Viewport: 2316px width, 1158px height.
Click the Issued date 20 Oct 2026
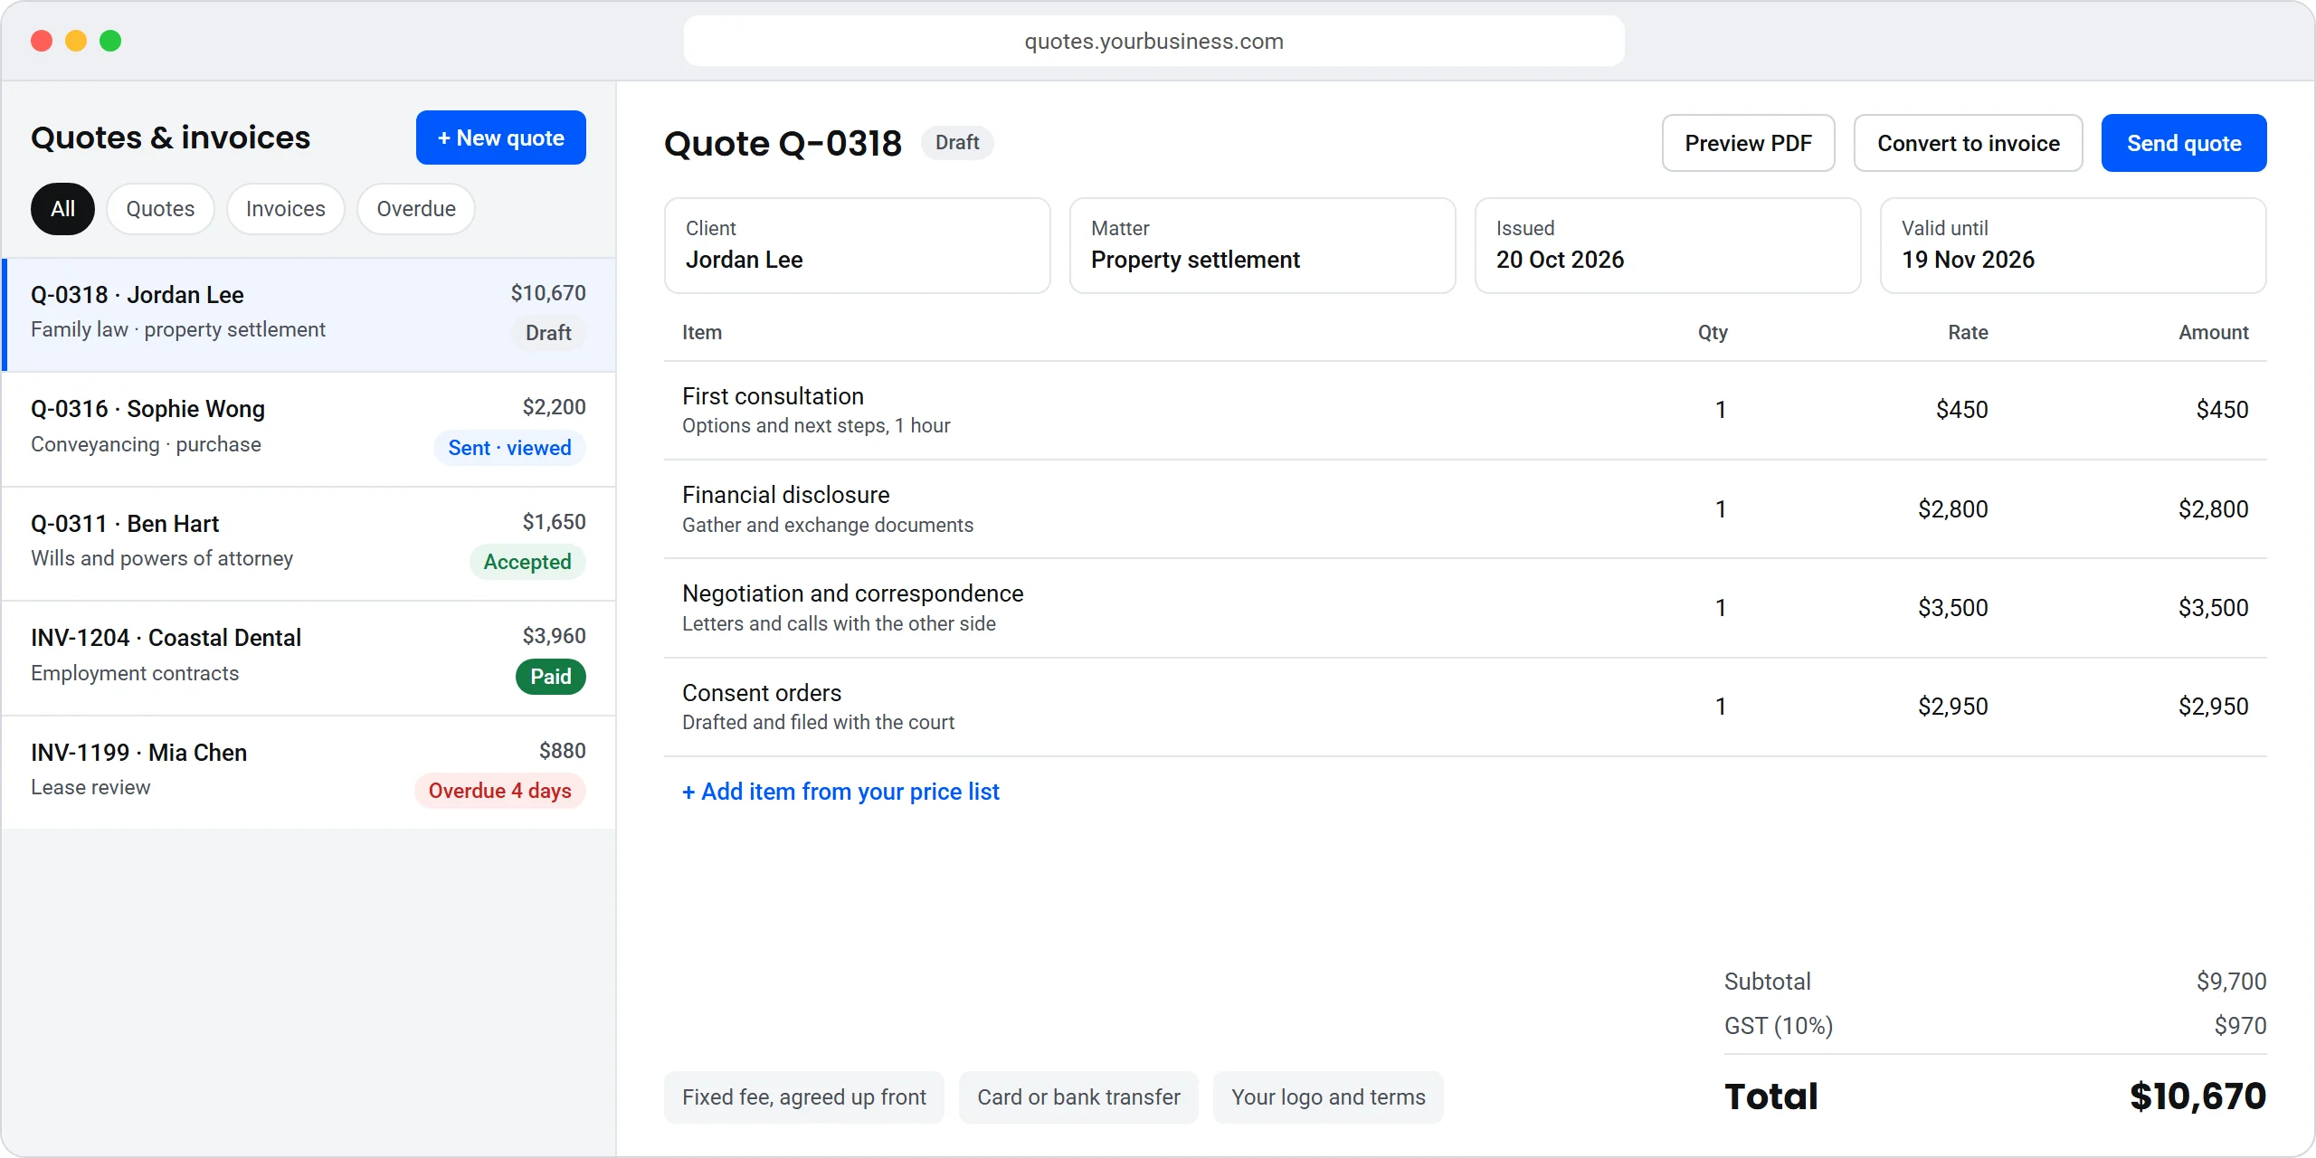(1667, 245)
